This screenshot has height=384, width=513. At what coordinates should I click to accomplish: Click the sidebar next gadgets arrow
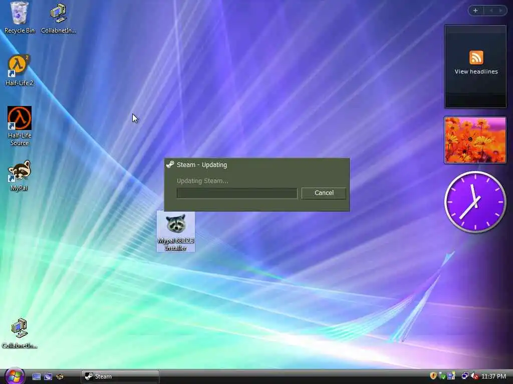[x=500, y=10]
